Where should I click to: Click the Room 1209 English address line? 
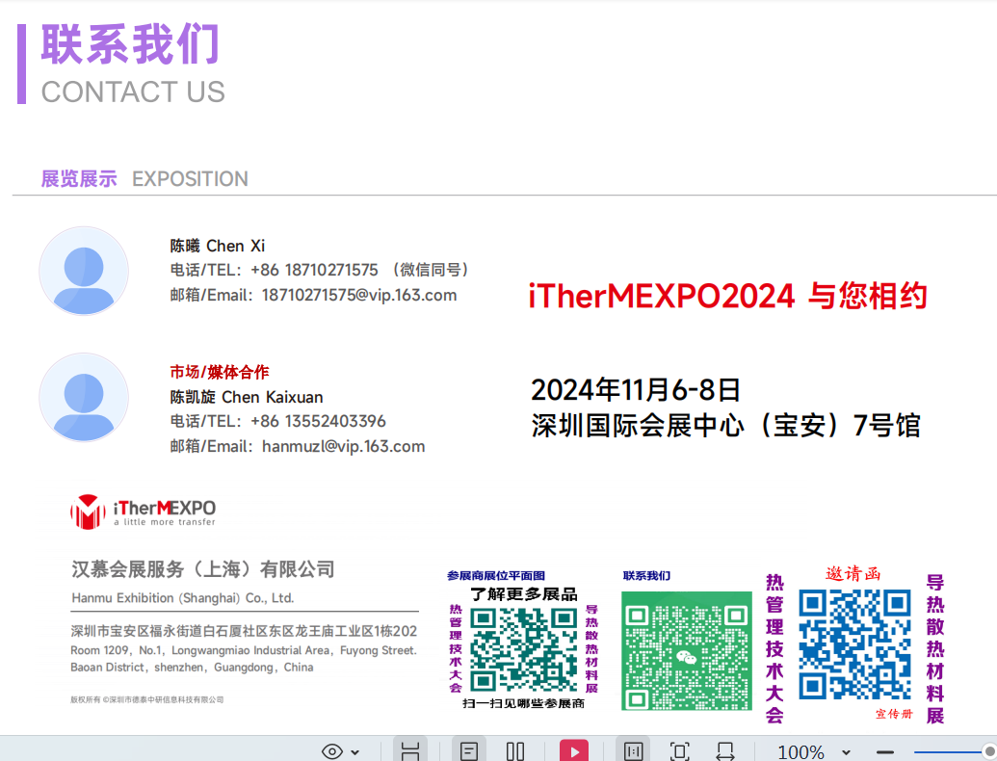point(244,650)
